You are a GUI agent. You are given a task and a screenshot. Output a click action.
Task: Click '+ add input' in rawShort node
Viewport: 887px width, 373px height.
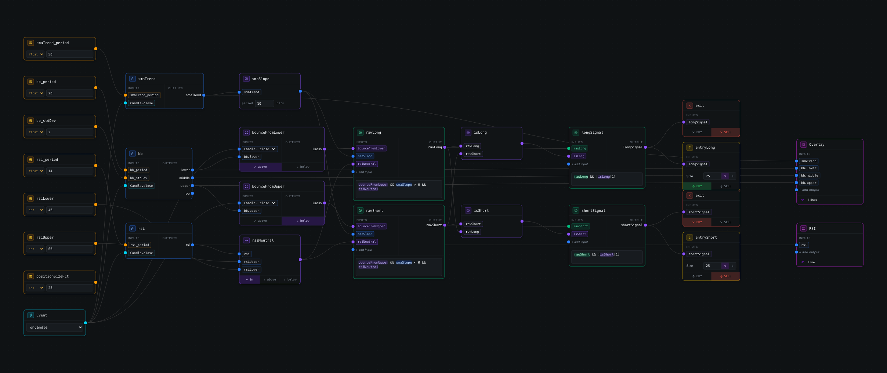pos(364,250)
